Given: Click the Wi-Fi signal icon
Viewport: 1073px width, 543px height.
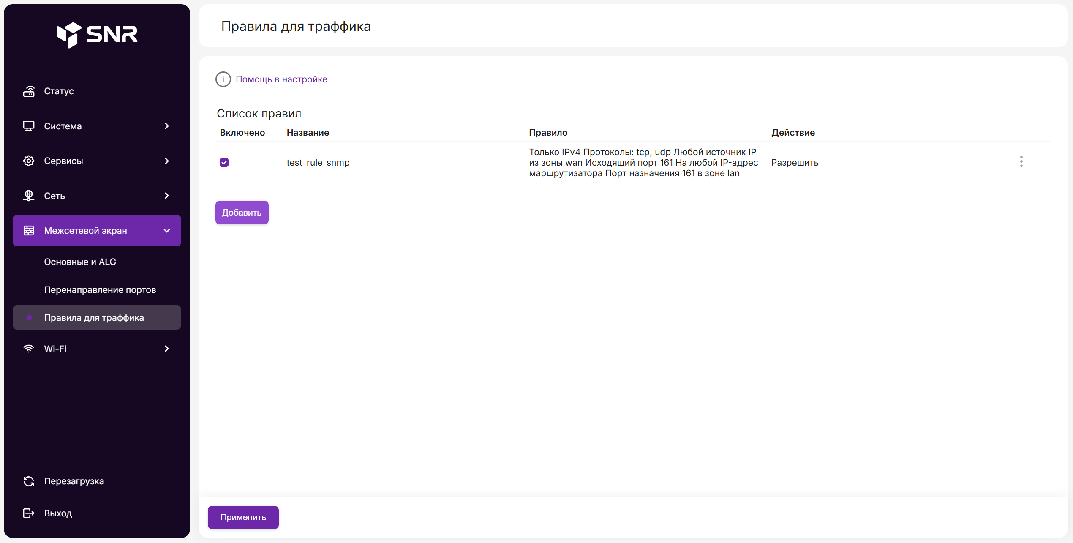Looking at the screenshot, I should click(29, 349).
